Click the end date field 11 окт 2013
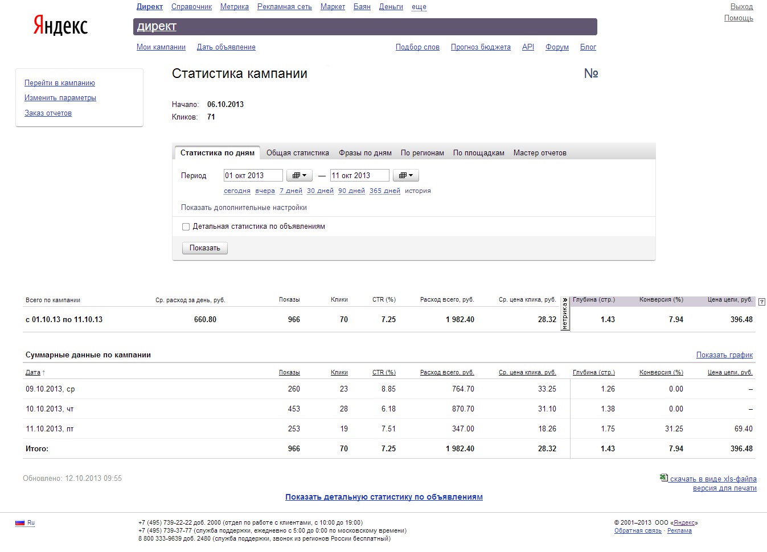This screenshot has width=767, height=552. click(359, 175)
